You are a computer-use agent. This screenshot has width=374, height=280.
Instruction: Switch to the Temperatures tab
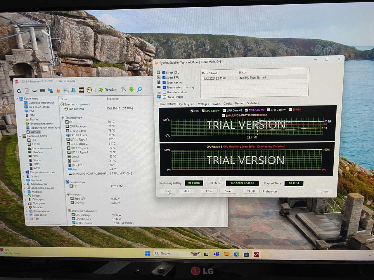point(168,104)
